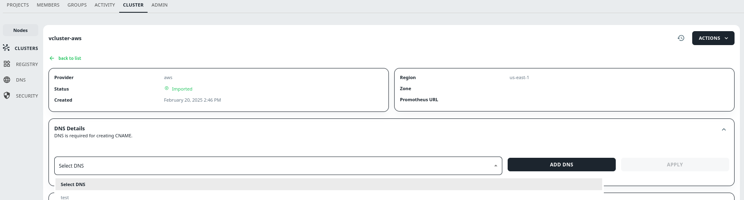The height and width of the screenshot is (200, 744).
Task: Click the us-east-1 region value
Action: tap(519, 77)
